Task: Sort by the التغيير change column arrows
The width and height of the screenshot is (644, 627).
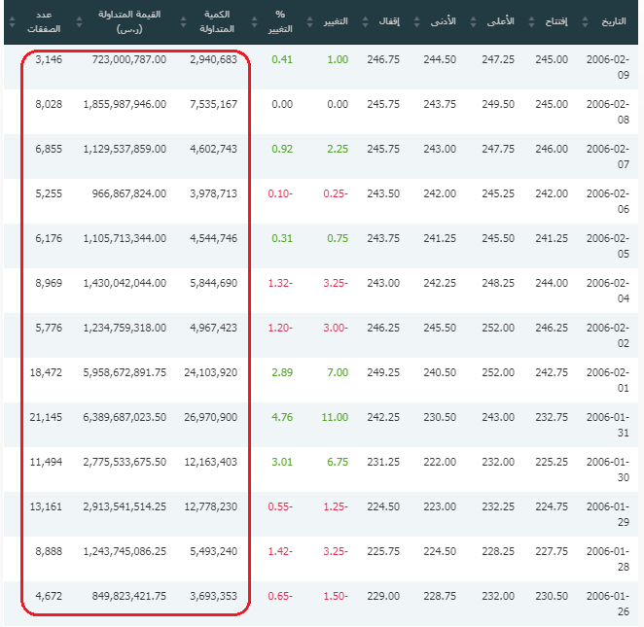Action: 309,21
